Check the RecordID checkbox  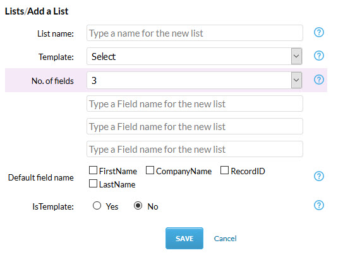[x=224, y=170]
